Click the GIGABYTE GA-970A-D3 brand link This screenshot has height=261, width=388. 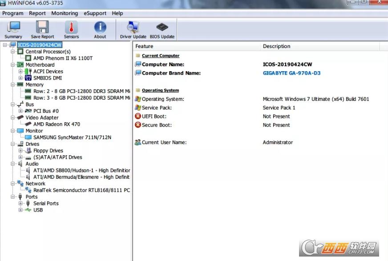[x=291, y=73]
